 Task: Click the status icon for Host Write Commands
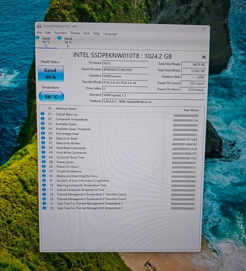[x=43, y=152]
